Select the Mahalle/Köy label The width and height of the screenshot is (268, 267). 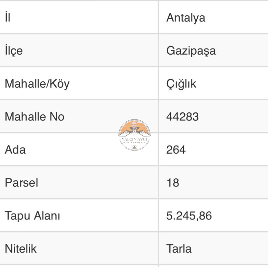[x=37, y=84]
